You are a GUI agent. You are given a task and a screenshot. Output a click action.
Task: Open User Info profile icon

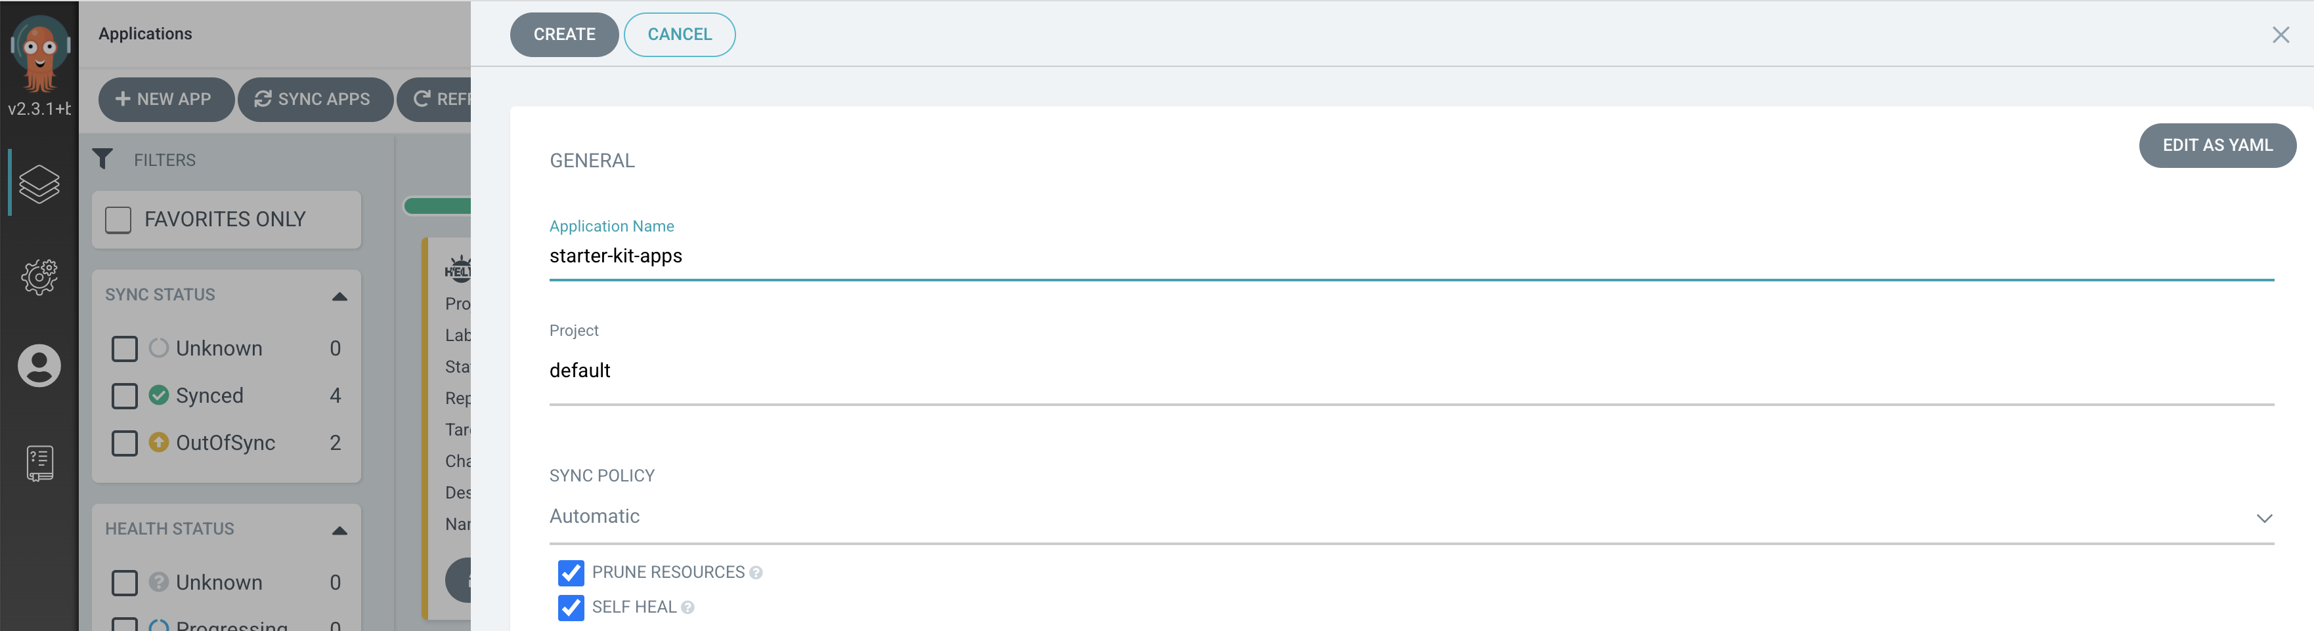[x=39, y=366]
